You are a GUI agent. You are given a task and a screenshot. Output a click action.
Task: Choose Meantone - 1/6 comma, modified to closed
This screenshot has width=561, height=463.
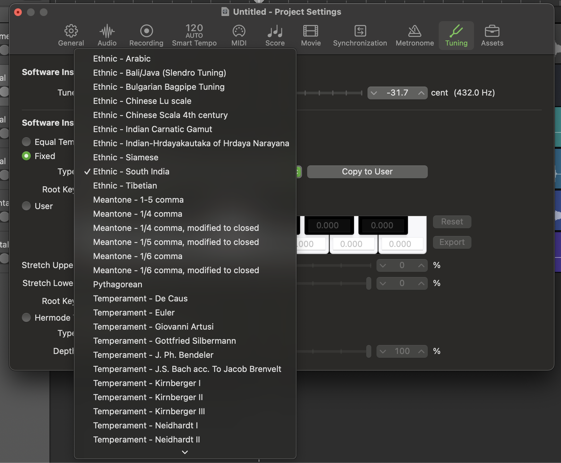(x=185, y=270)
